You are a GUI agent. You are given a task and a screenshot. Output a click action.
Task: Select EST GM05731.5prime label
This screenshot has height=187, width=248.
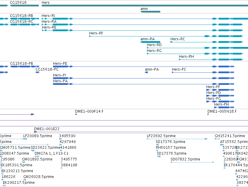pos(15,148)
